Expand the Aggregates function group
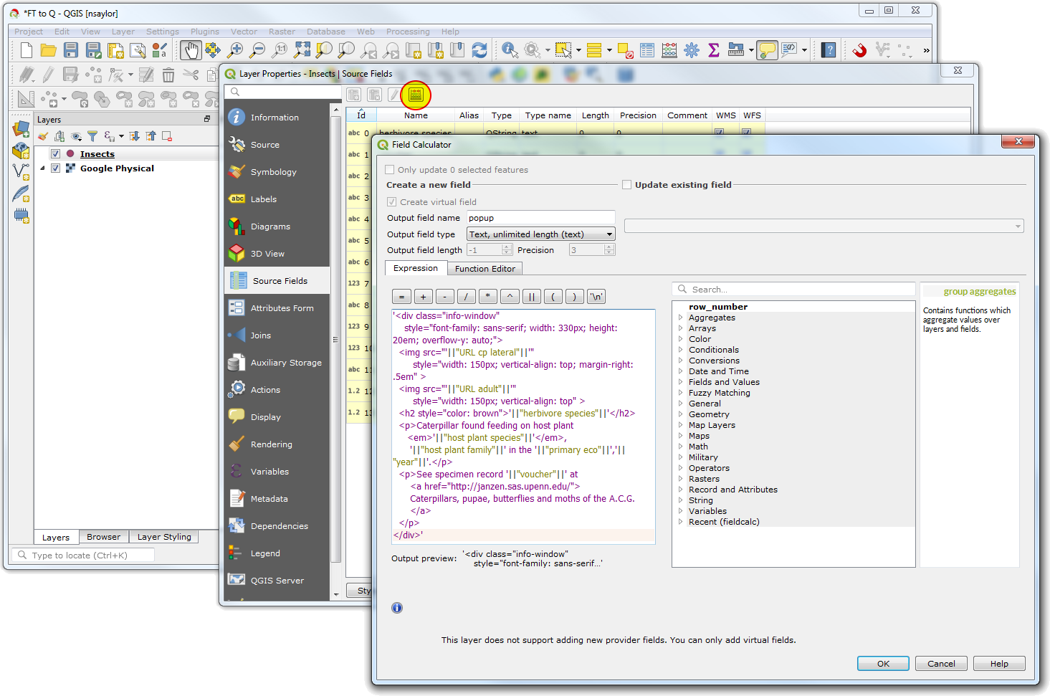Image resolution: width=1050 pixels, height=696 pixels. (x=681, y=318)
